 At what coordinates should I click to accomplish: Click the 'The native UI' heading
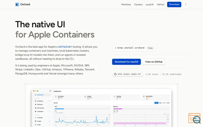(x=40, y=24)
